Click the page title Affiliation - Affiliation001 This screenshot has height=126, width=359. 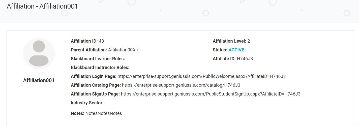click(42, 7)
